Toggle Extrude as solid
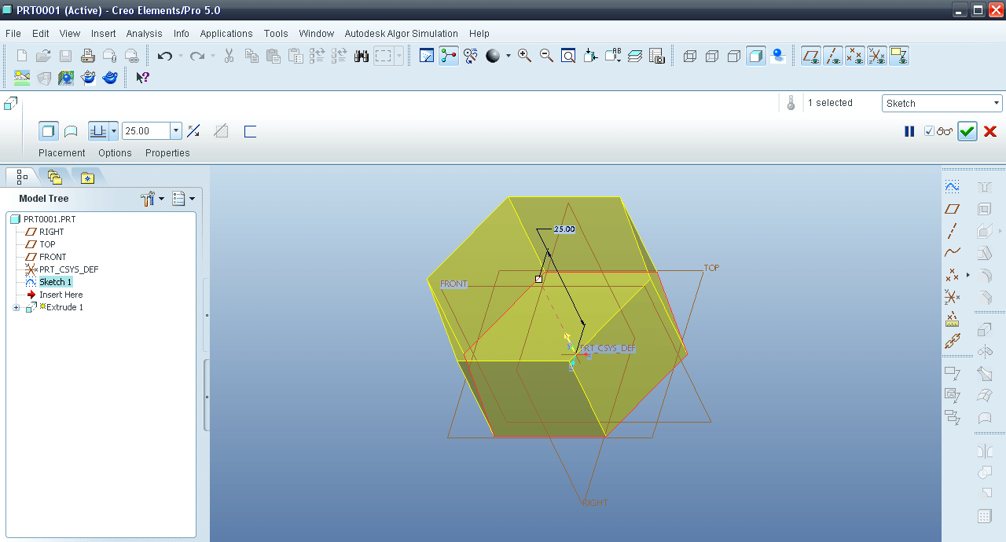Viewport: 1006px width, 542px height. [49, 131]
